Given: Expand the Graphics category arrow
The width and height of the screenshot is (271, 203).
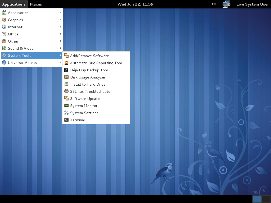Looking at the screenshot, I should click(x=60, y=20).
